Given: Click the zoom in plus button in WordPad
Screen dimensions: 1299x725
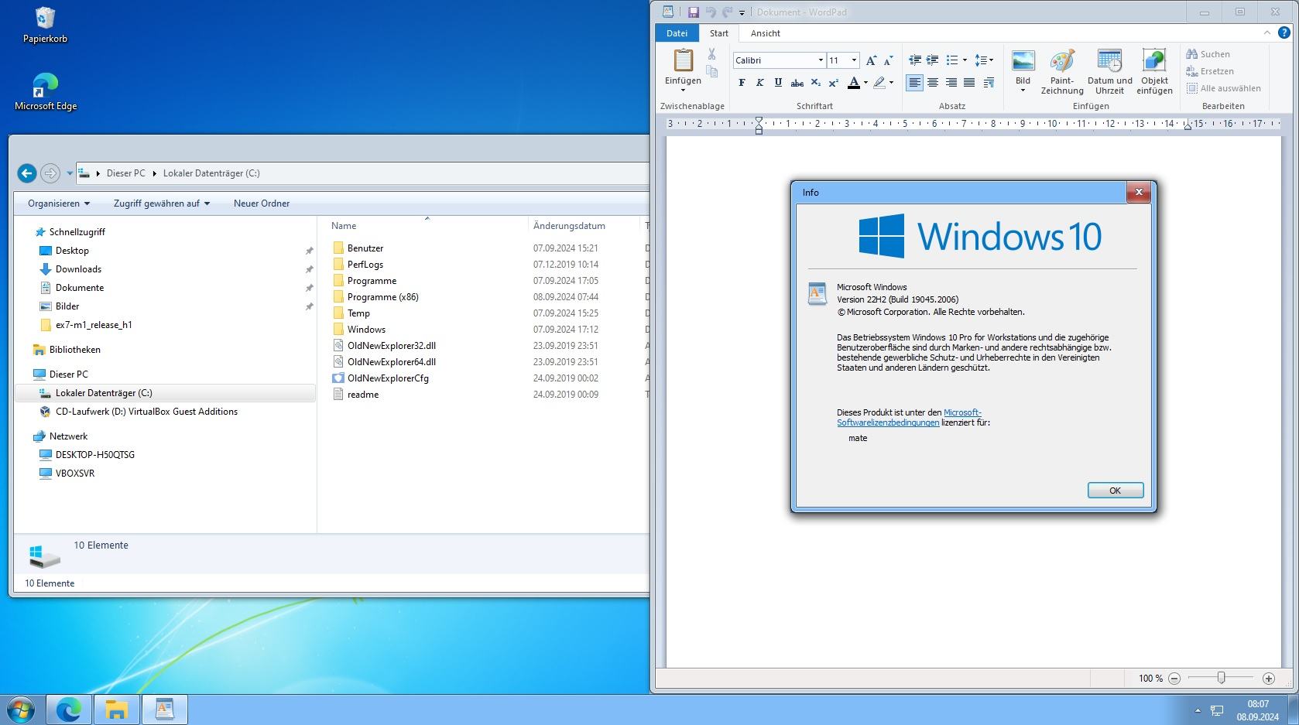Looking at the screenshot, I should pos(1268,679).
